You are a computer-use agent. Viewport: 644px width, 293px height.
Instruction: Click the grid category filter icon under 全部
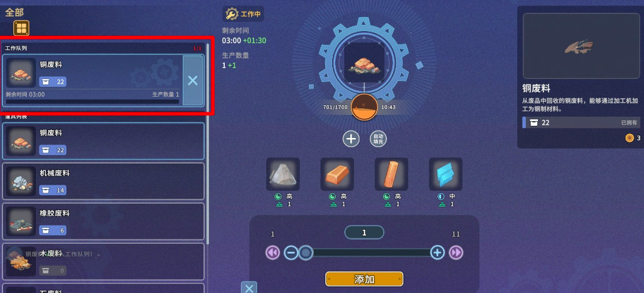21,28
